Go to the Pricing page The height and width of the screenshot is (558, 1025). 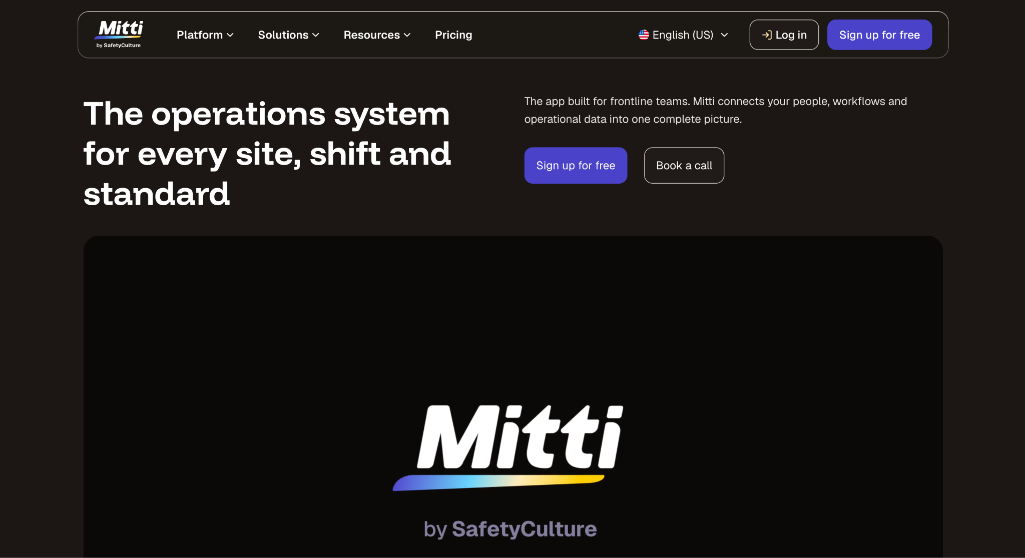pyautogui.click(x=453, y=35)
